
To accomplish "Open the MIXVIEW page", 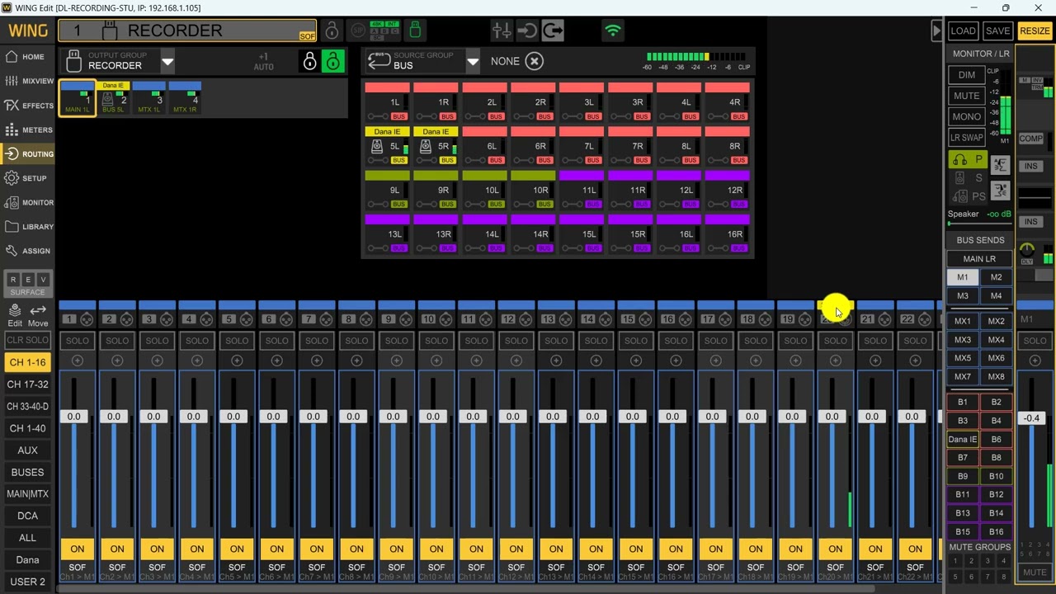I will point(27,81).
